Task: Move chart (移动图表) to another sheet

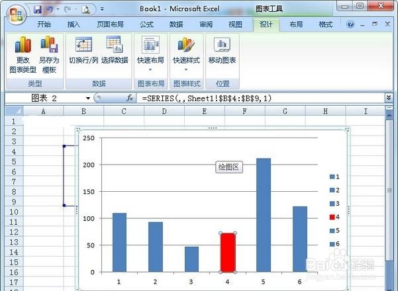Action: (222, 50)
